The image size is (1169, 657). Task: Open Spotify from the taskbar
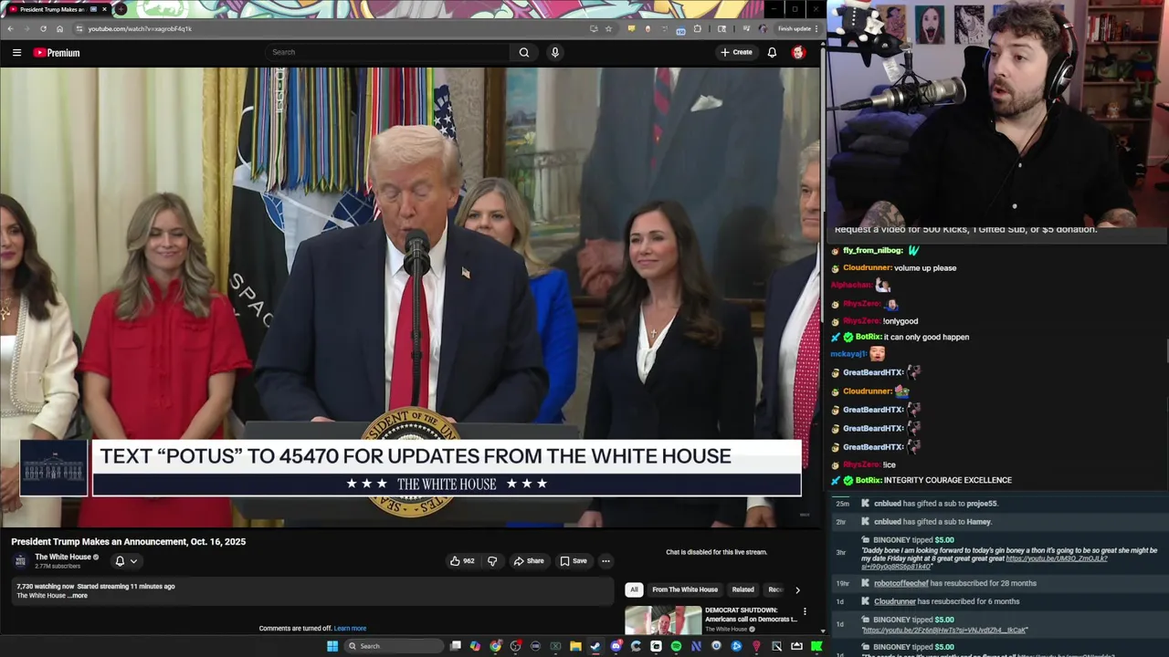click(x=676, y=646)
